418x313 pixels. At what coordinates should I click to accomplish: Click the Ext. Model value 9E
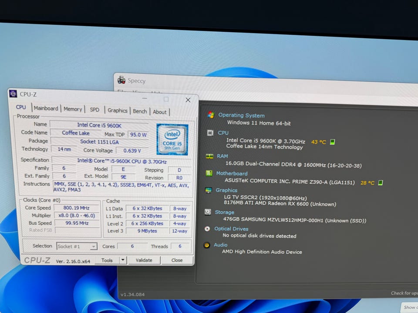pyautogui.click(x=123, y=177)
